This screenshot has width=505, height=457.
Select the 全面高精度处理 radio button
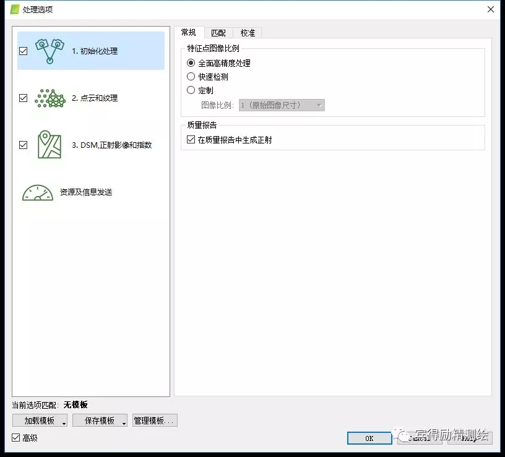191,63
